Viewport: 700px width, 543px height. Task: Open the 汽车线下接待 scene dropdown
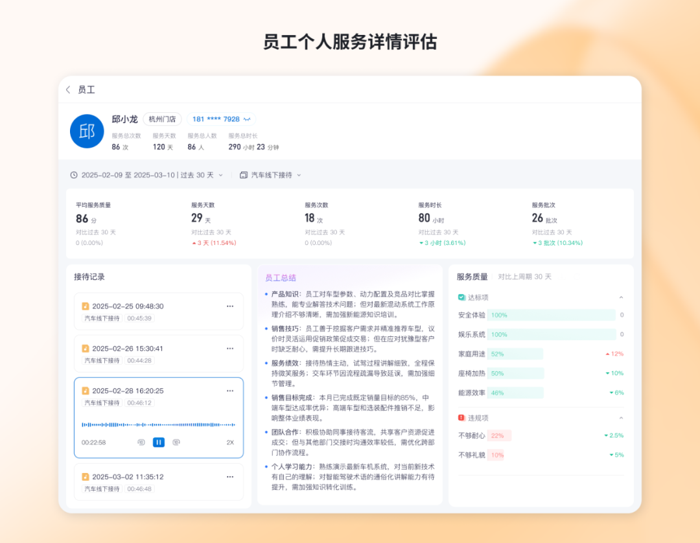pyautogui.click(x=270, y=176)
